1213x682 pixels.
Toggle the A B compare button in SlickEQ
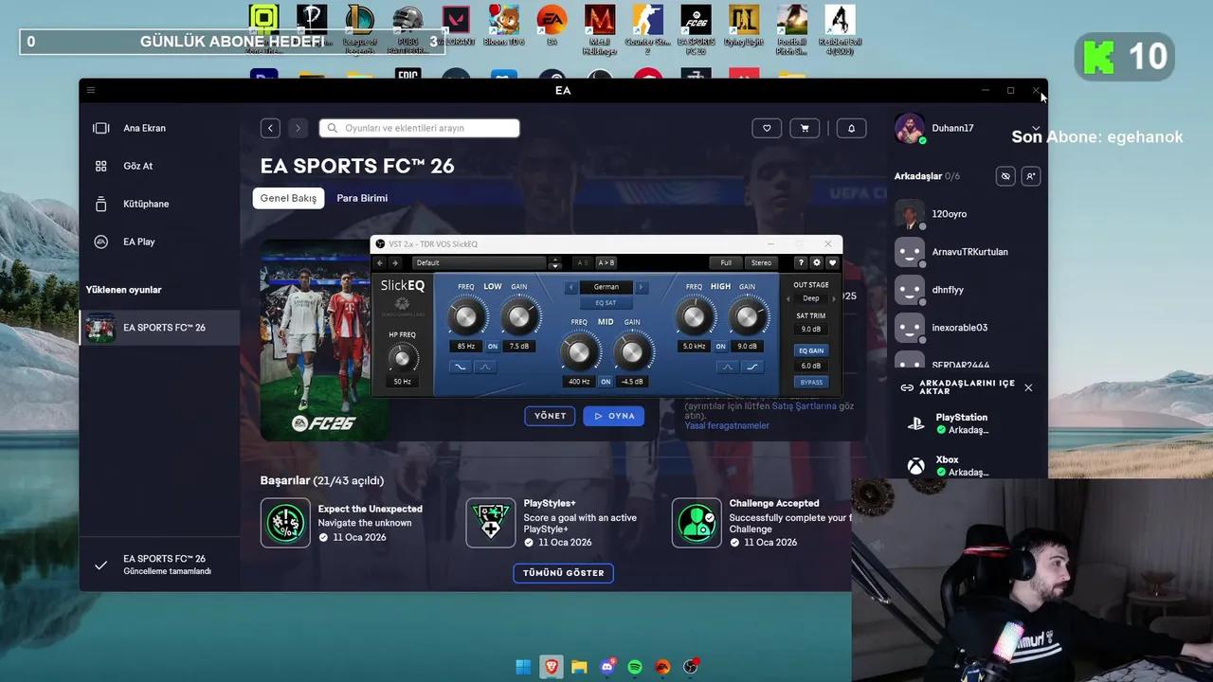click(x=583, y=262)
